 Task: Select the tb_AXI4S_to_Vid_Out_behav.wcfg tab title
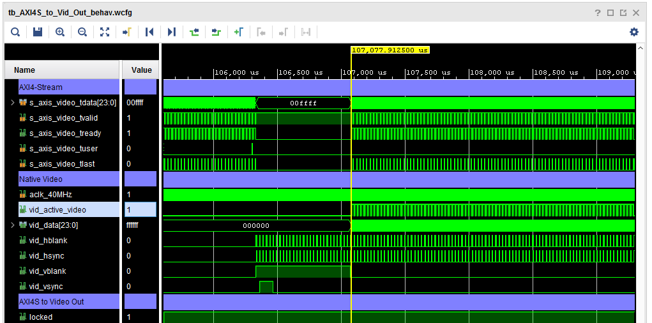coord(70,13)
